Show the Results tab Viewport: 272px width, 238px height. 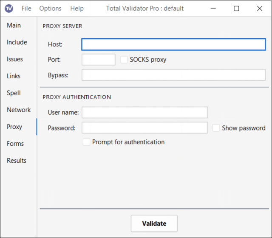pos(17,161)
